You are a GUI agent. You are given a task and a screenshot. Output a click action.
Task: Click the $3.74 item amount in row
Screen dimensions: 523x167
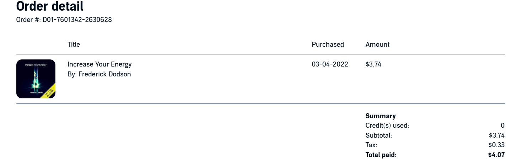click(x=373, y=64)
